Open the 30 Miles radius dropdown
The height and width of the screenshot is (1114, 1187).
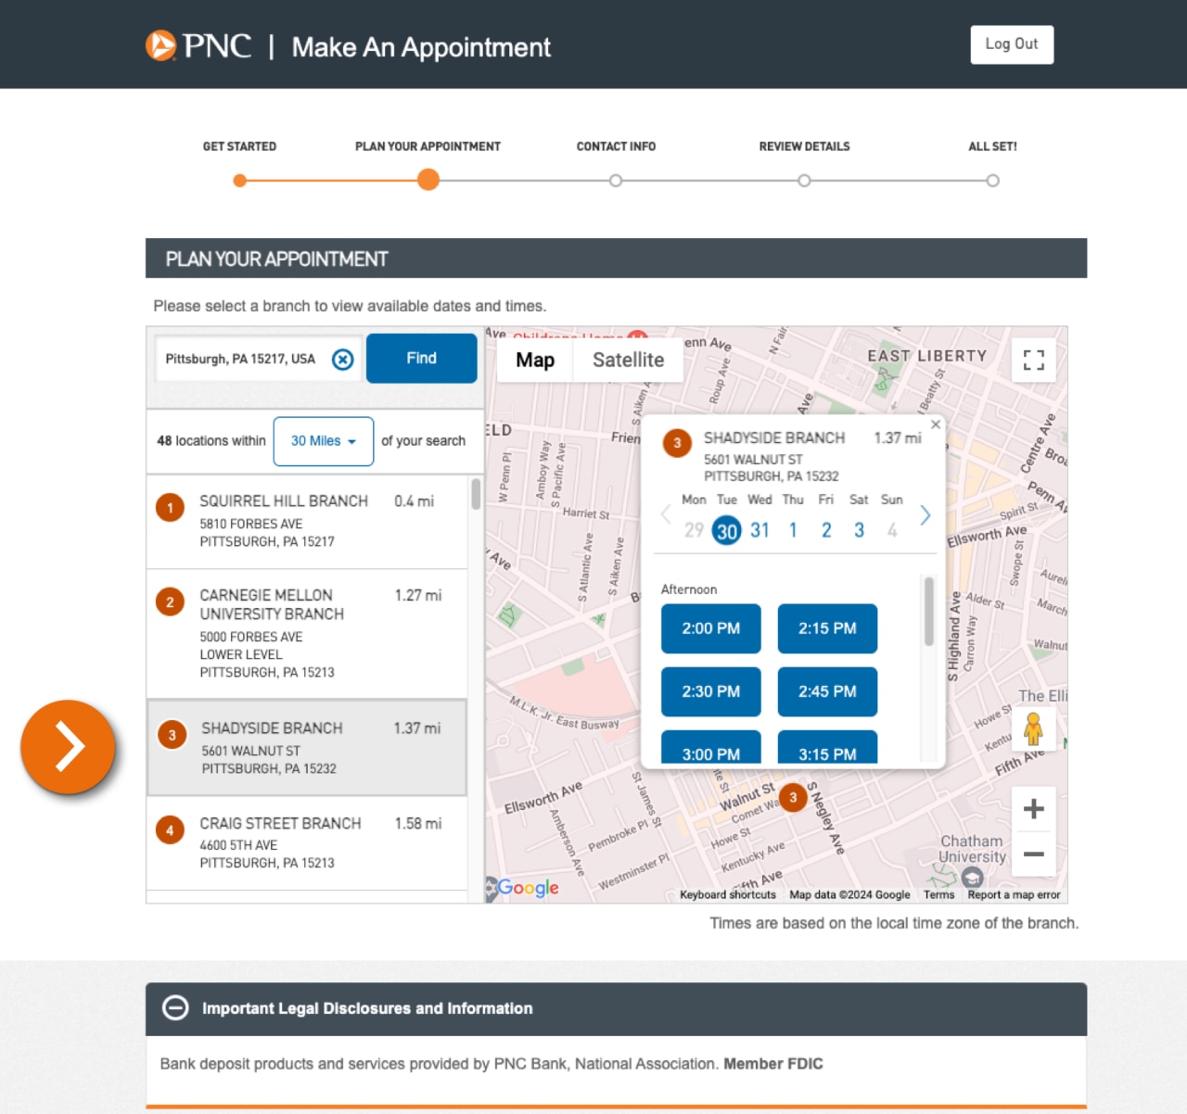pos(323,441)
